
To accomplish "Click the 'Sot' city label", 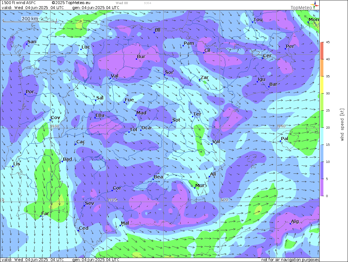I will (x=176, y=120).
